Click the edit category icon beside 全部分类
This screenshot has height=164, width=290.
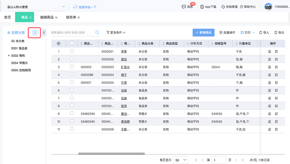click(35, 33)
